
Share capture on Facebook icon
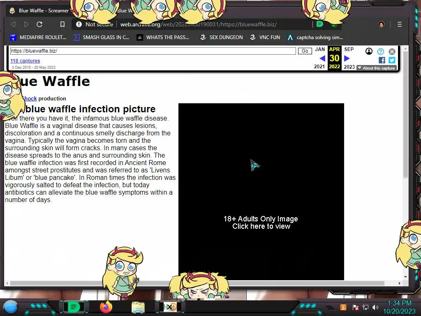click(x=382, y=60)
